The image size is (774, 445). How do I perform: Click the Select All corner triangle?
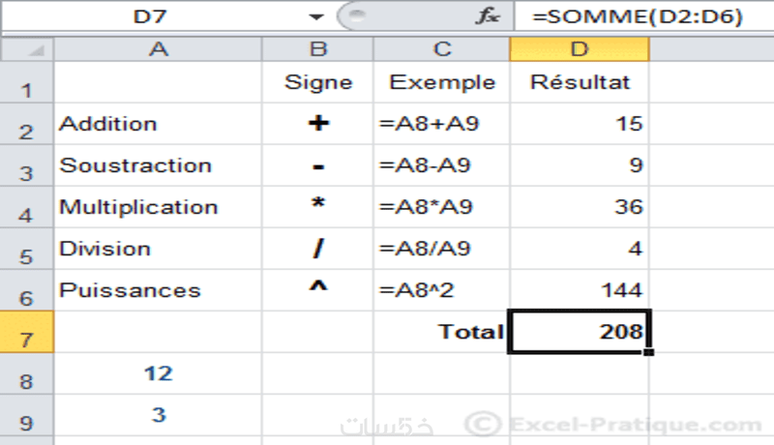coord(36,49)
